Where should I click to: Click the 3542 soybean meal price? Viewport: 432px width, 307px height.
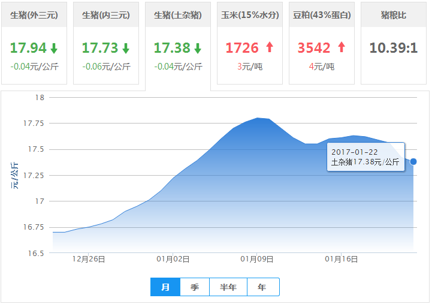click(314, 48)
